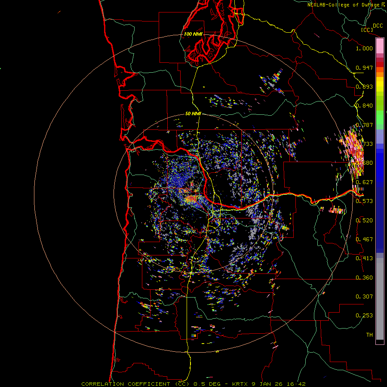387x387 pixels.
Task: Pick the red band of color bar
Action: click(x=380, y=64)
